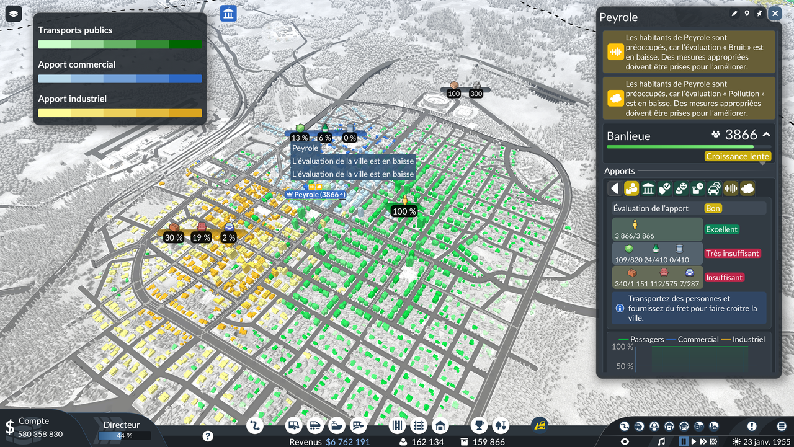Activate the bulldozer tool
This screenshot has height=447, width=794.
tap(539, 425)
